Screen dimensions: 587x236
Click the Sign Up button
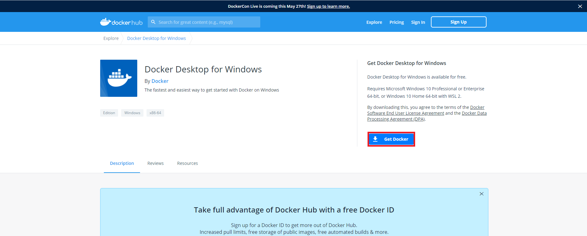click(458, 22)
